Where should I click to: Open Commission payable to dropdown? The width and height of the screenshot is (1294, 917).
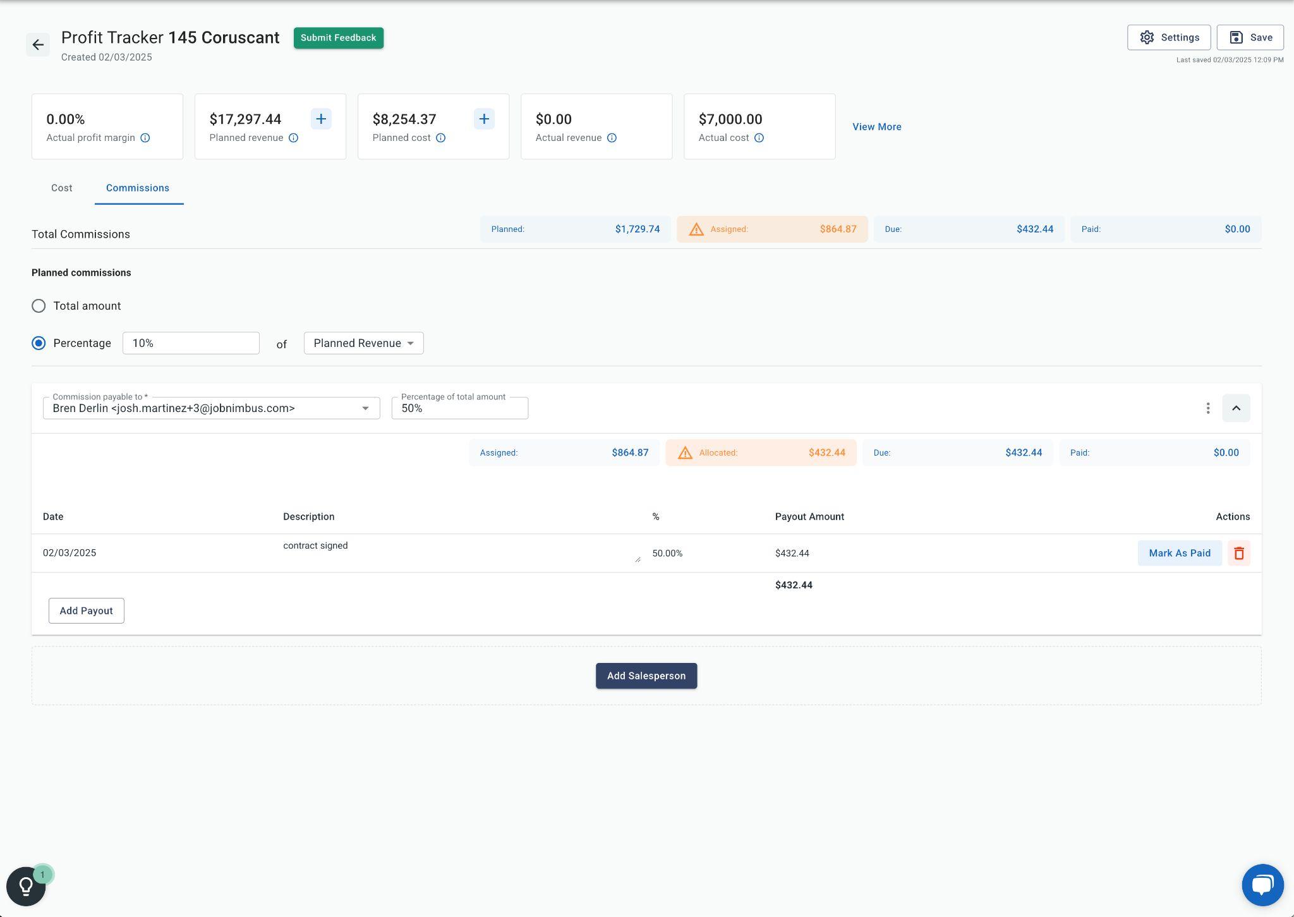point(211,408)
